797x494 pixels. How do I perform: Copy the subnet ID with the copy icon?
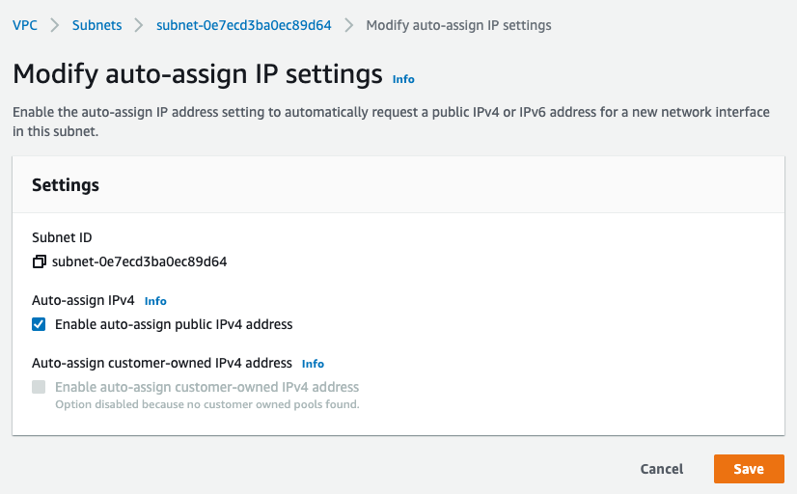tap(40, 261)
